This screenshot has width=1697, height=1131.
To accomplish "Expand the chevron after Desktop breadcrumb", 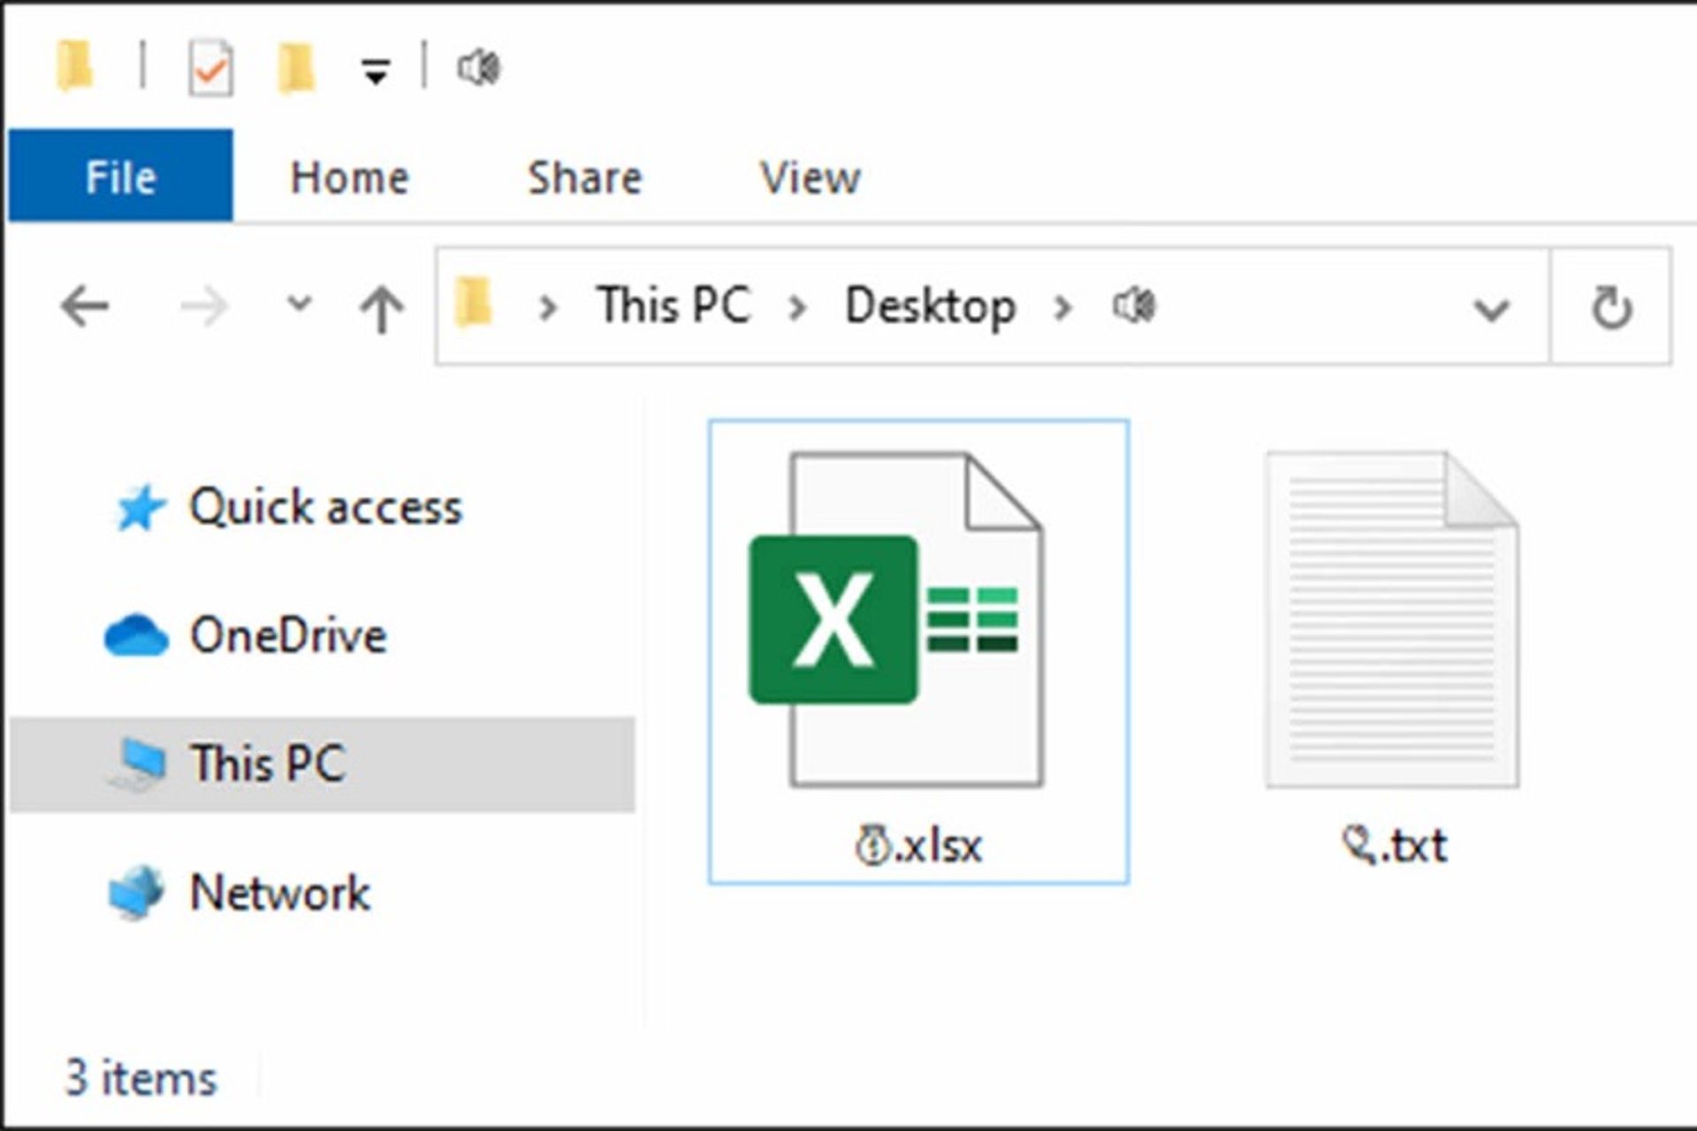I will [x=1063, y=307].
